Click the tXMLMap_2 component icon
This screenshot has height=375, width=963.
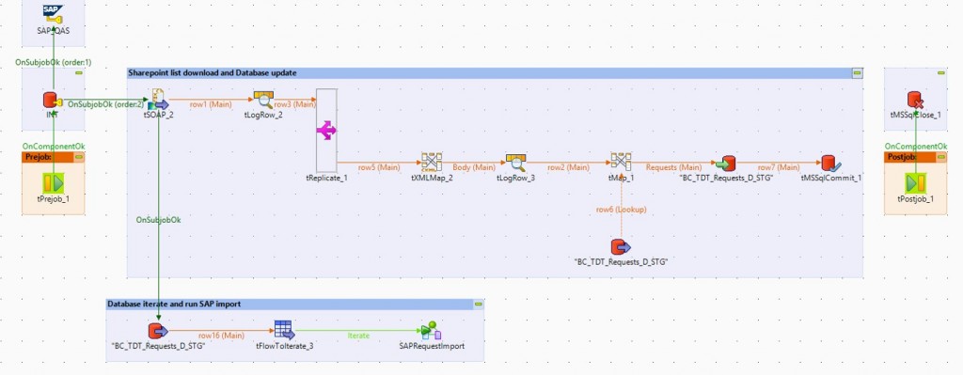(432, 163)
